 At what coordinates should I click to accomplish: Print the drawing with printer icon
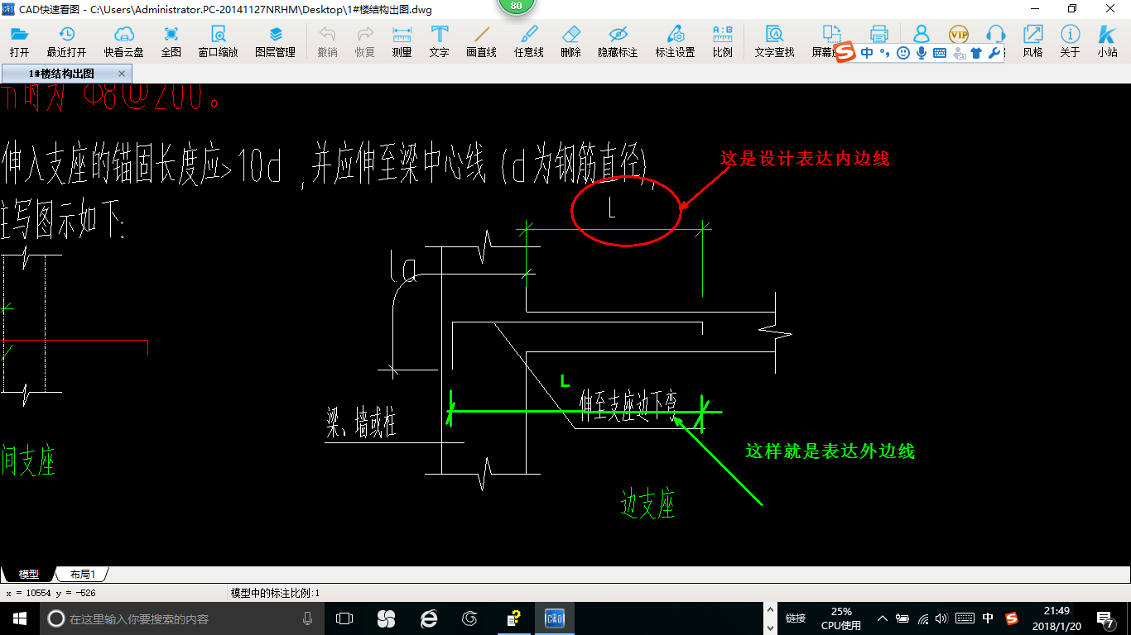[878, 34]
